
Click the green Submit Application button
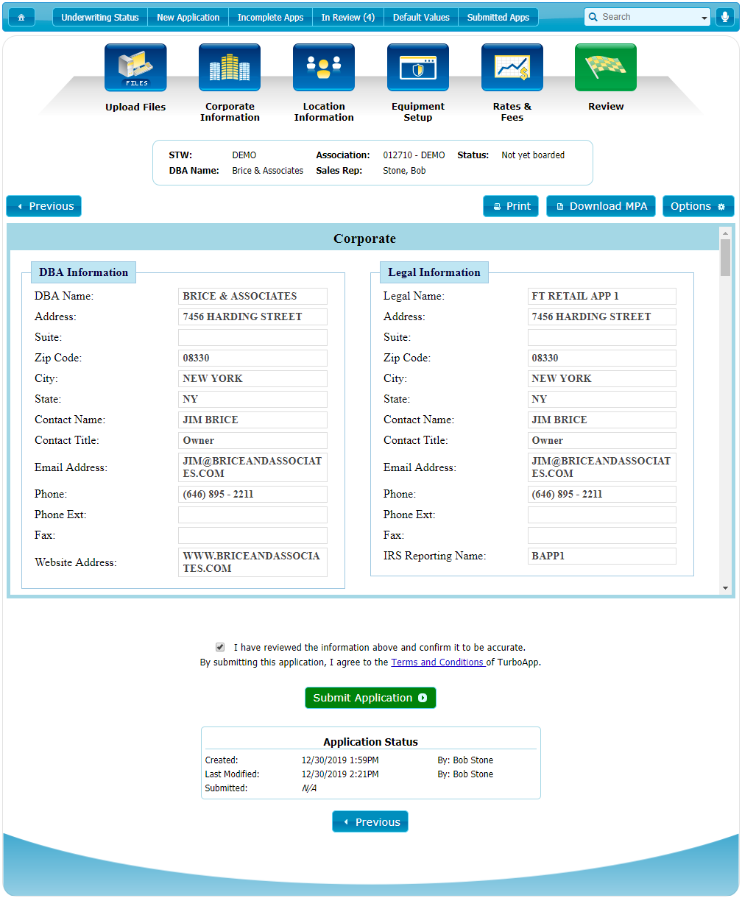click(370, 698)
